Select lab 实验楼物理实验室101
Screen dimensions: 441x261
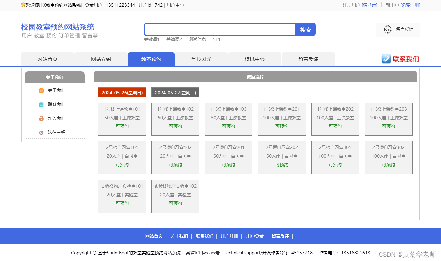point(122,196)
